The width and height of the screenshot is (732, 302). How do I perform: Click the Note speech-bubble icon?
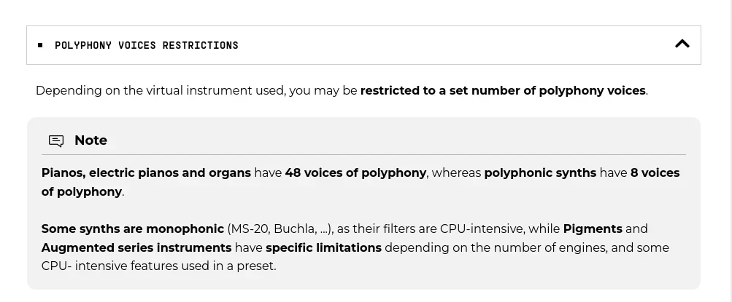coord(56,140)
